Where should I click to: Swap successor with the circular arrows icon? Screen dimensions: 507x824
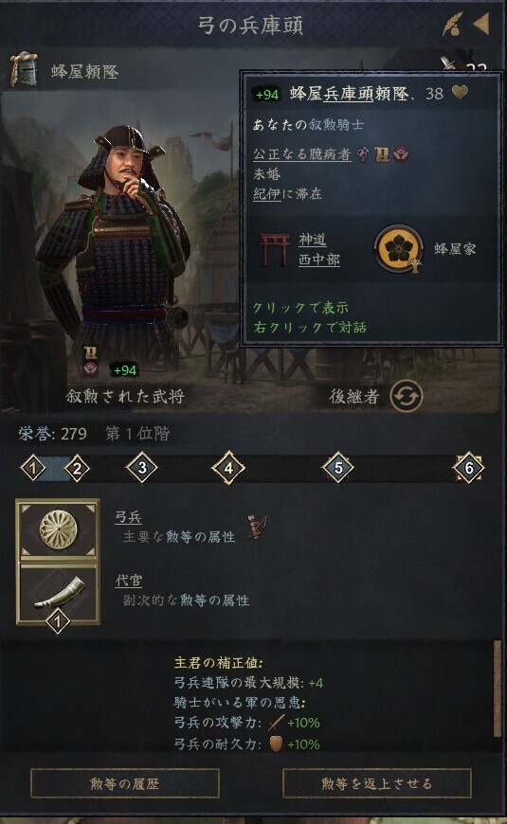tap(407, 396)
